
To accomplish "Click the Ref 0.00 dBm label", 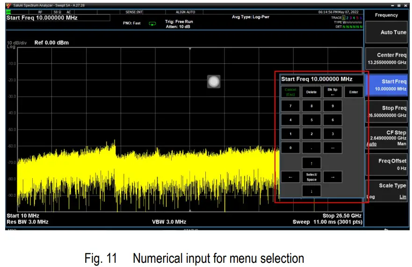I will [x=51, y=43].
